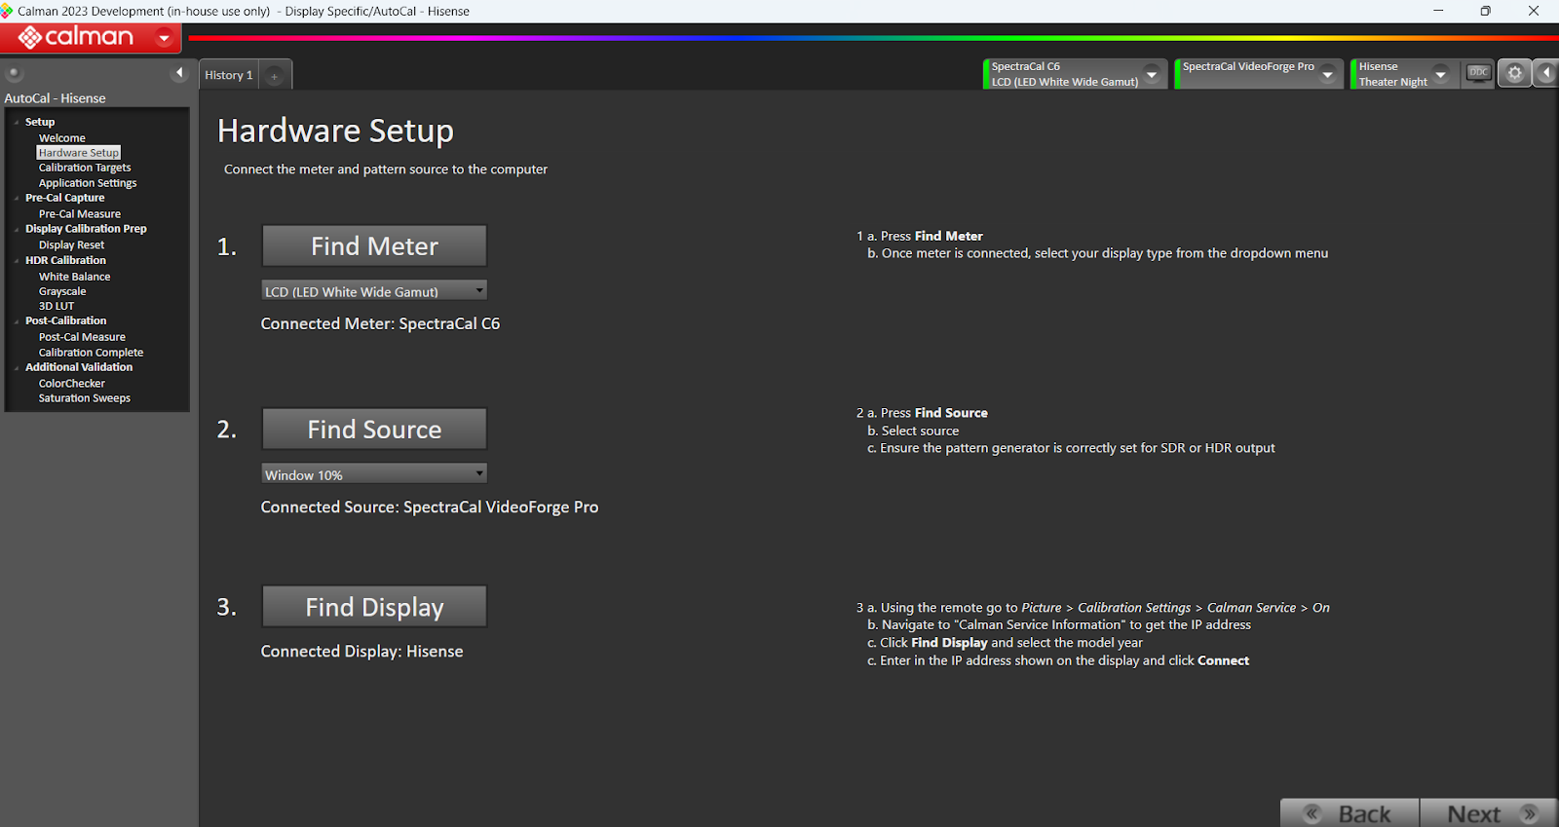Open the settings gear in the top toolbar
The width and height of the screenshot is (1559, 827).
1514,73
